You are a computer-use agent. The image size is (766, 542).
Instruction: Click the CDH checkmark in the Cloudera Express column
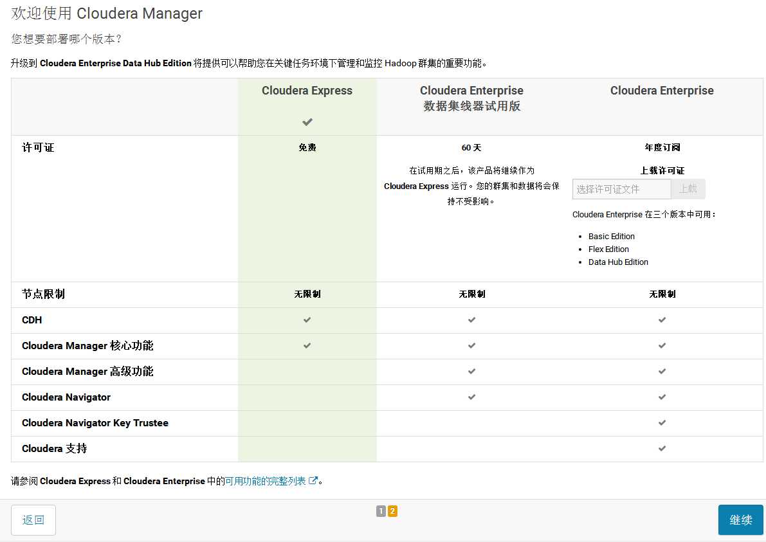coord(307,320)
